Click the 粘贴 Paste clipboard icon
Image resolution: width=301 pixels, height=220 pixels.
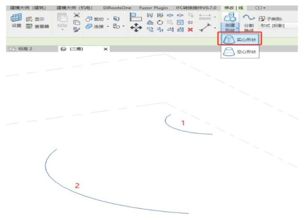(x=62, y=18)
